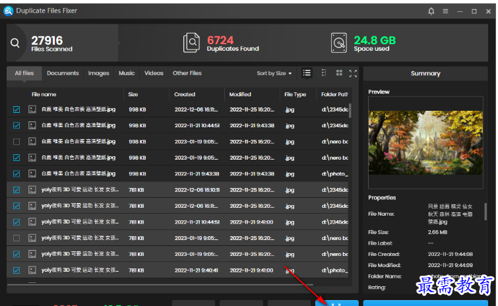Click created date 2022-12-06 16:10:11 cell

(x=197, y=190)
